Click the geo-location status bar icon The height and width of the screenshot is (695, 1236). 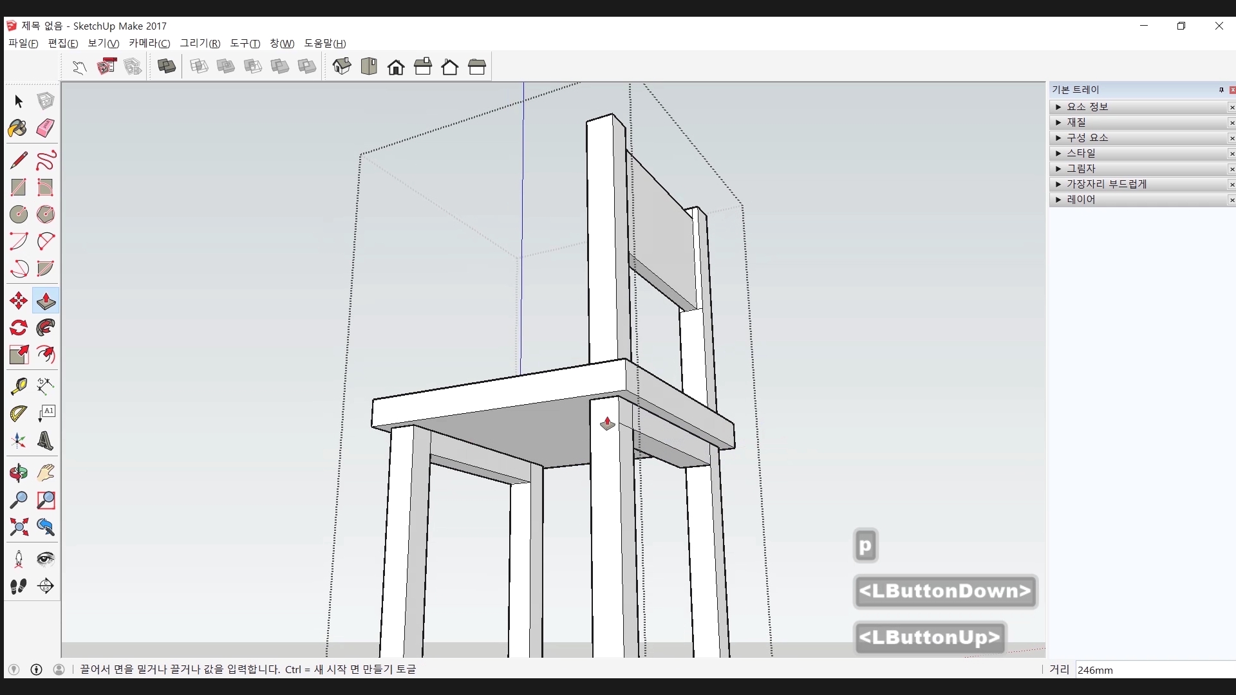[x=14, y=669]
